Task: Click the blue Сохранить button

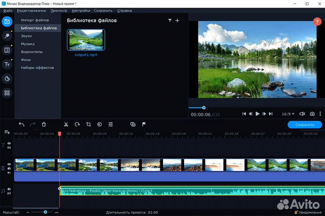Action: coord(305,125)
